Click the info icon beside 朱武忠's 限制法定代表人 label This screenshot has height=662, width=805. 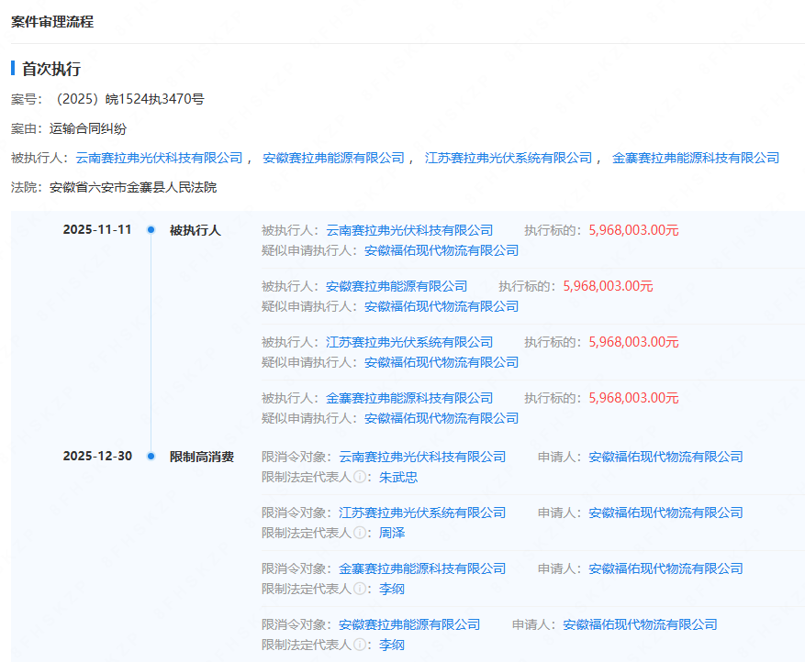click(359, 477)
